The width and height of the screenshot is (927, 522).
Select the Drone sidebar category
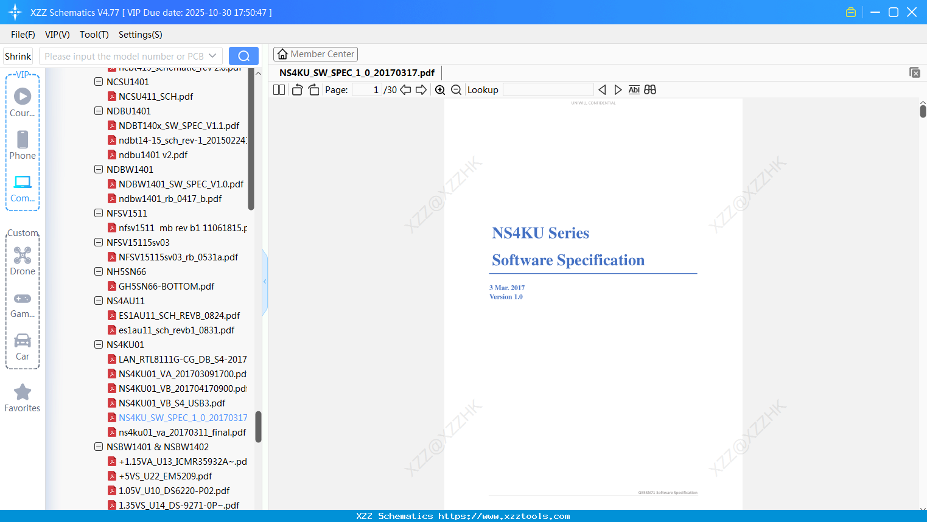pyautogui.click(x=23, y=261)
